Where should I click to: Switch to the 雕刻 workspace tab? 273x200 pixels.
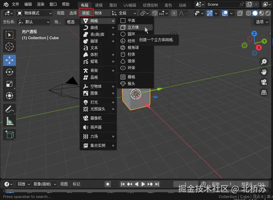pyautogui.click(x=113, y=5)
